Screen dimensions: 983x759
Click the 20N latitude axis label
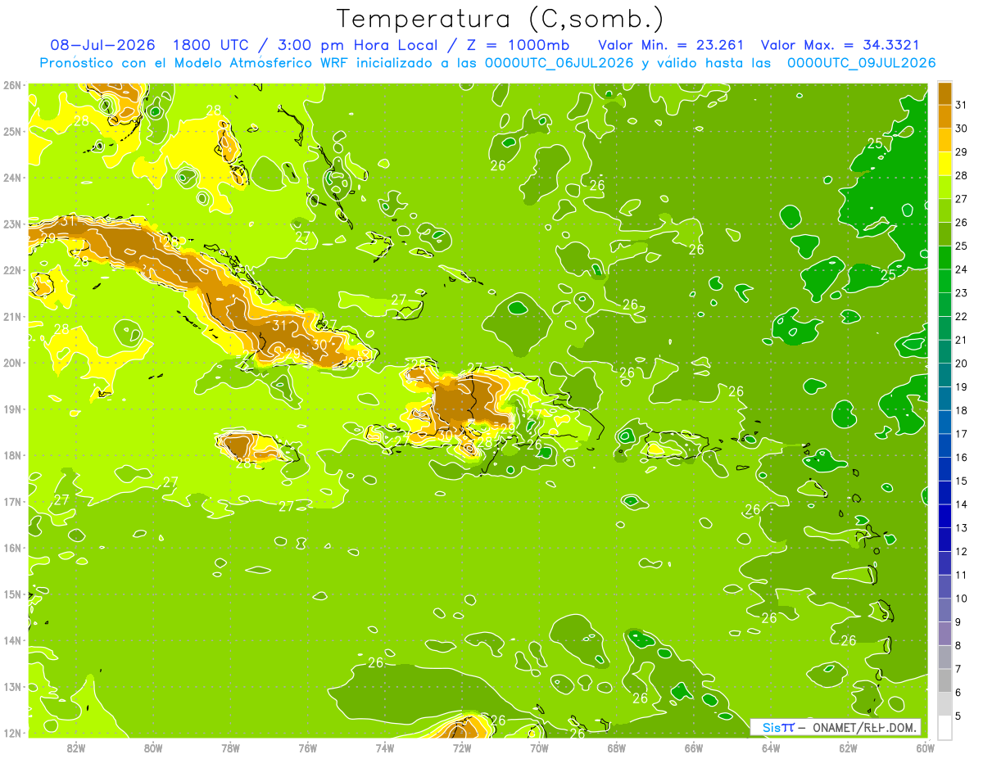pyautogui.click(x=11, y=363)
